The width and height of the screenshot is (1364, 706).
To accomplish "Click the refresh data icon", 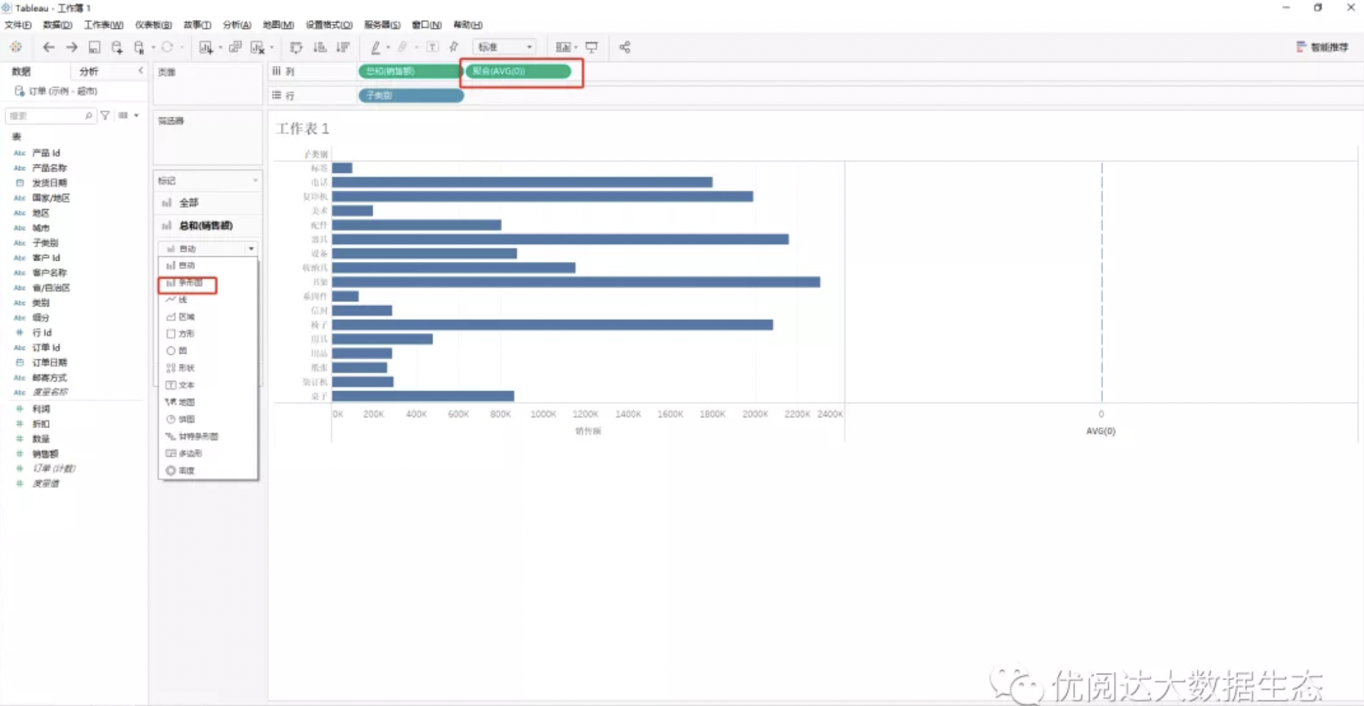I will click(x=167, y=47).
